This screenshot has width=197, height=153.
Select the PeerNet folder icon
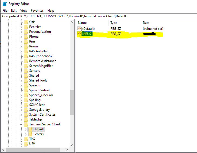(26, 27)
